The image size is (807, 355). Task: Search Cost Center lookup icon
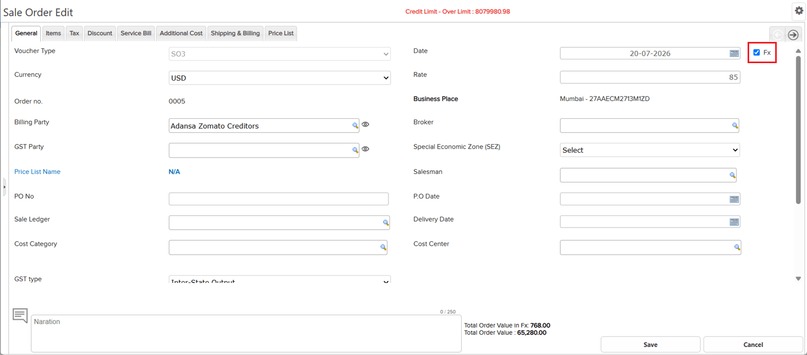click(737, 247)
